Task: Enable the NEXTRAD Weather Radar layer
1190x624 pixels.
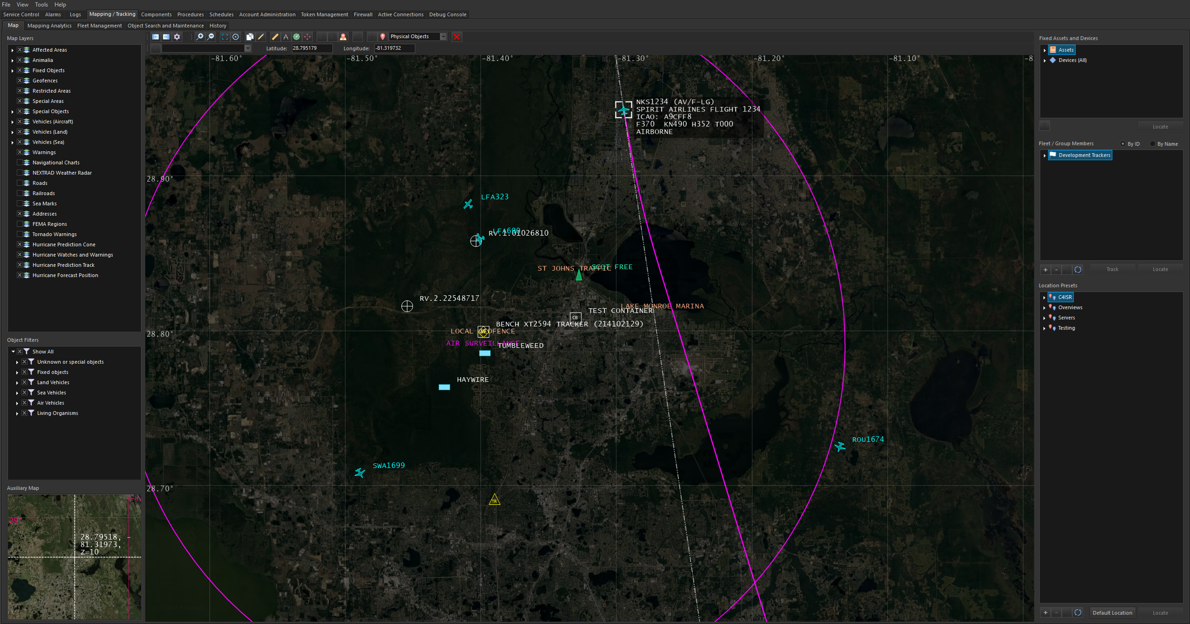Action: [20, 173]
